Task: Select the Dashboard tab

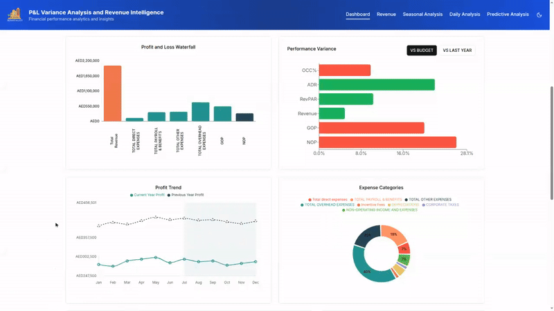Action: click(x=358, y=15)
